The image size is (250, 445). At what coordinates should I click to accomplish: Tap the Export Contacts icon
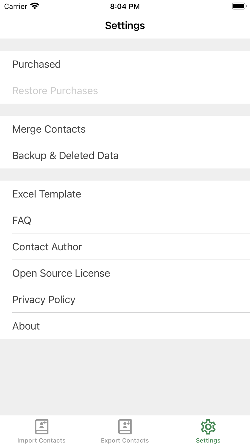[x=125, y=426]
